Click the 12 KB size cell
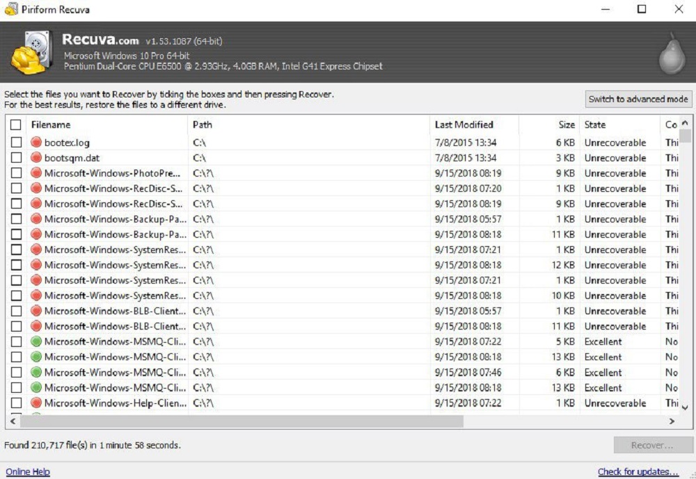 [x=563, y=265]
